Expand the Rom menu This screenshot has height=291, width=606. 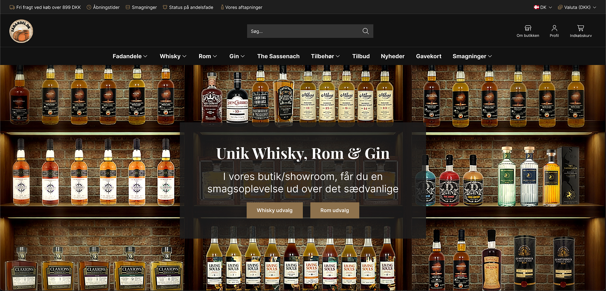[x=208, y=56]
